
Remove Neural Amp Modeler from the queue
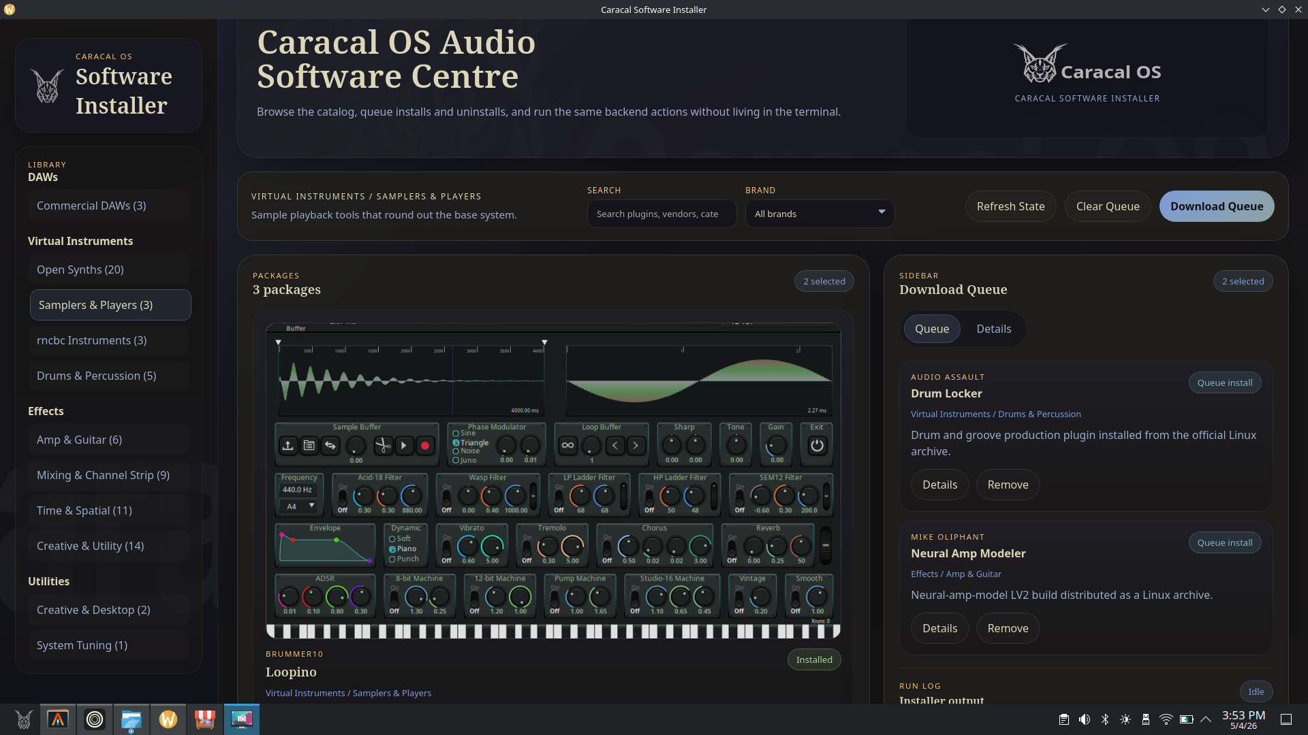pyautogui.click(x=1008, y=628)
